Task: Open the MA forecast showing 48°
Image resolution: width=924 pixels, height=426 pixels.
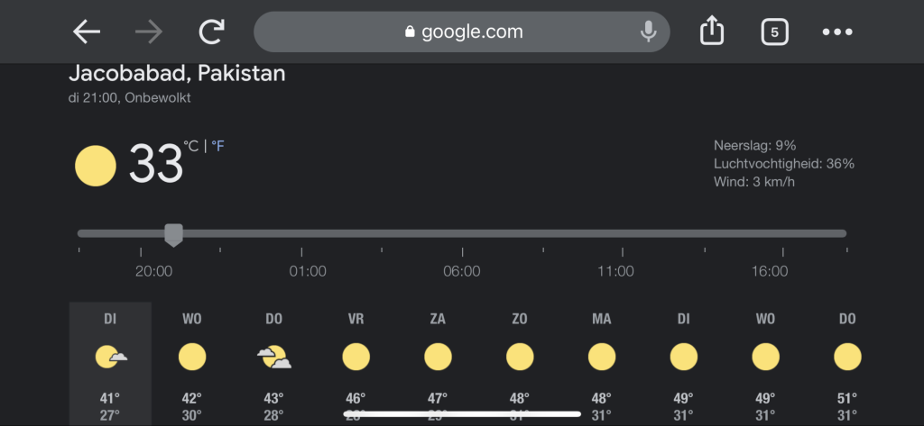Action: click(602, 364)
